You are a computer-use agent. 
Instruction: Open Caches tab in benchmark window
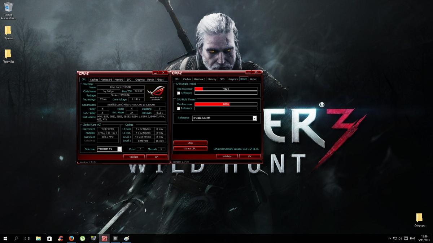pyautogui.click(x=187, y=79)
